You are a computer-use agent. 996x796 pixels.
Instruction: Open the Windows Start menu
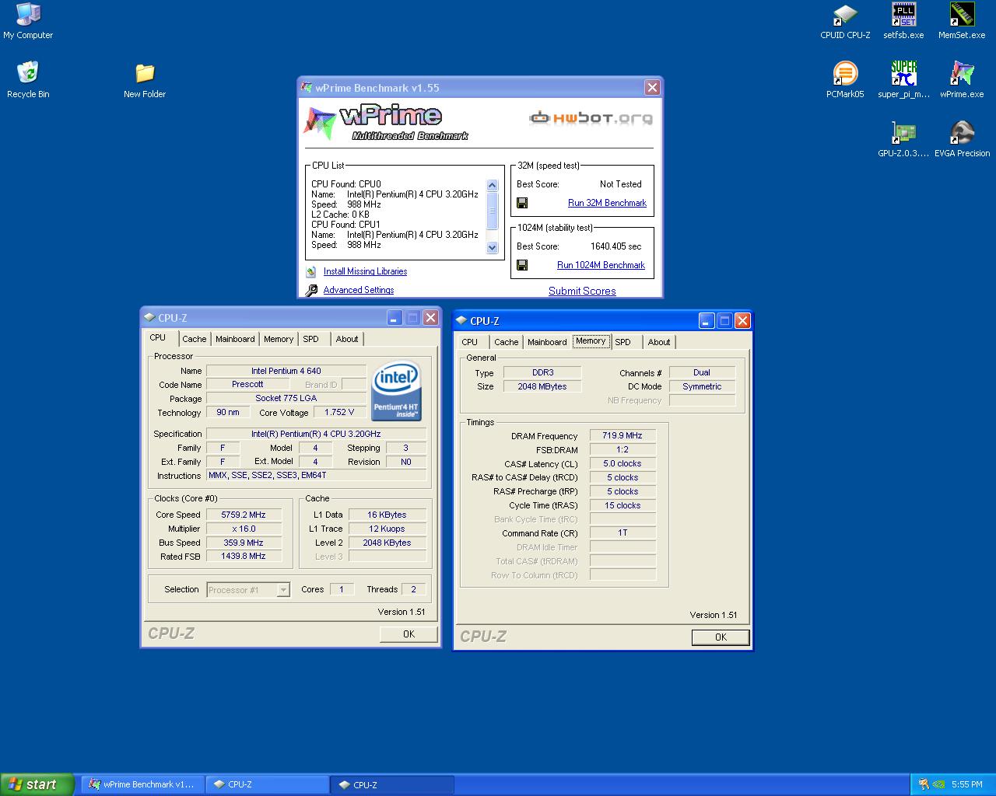coord(37,784)
